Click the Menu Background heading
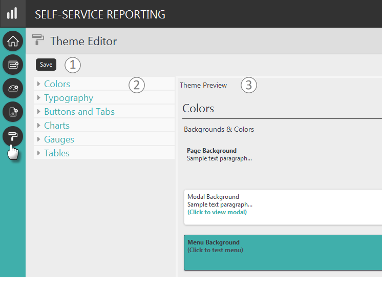 point(214,242)
